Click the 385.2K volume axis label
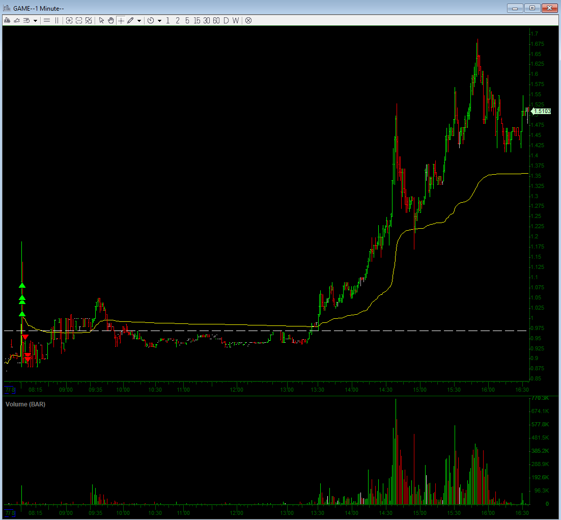This screenshot has width=561, height=520. tap(540, 451)
